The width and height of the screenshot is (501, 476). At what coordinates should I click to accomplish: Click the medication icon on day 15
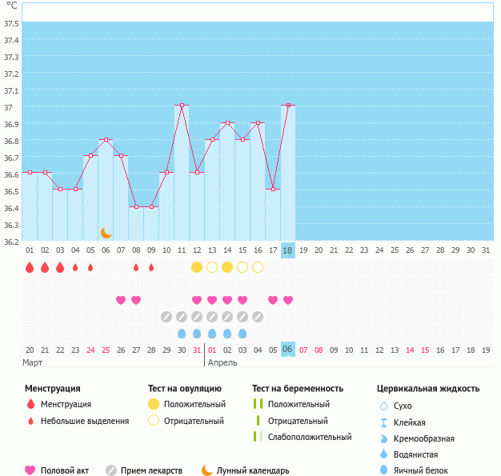tap(242, 317)
